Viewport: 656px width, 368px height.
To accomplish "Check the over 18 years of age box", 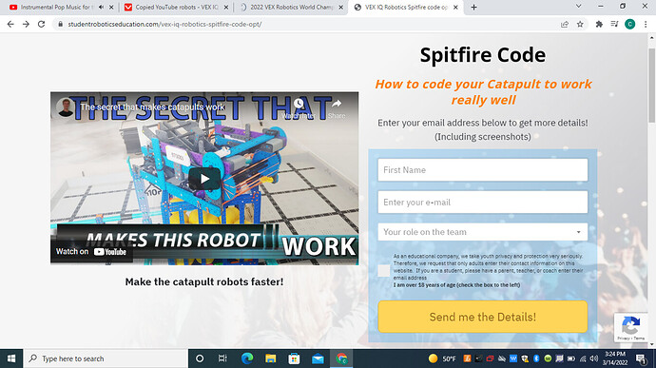I will pos(384,270).
